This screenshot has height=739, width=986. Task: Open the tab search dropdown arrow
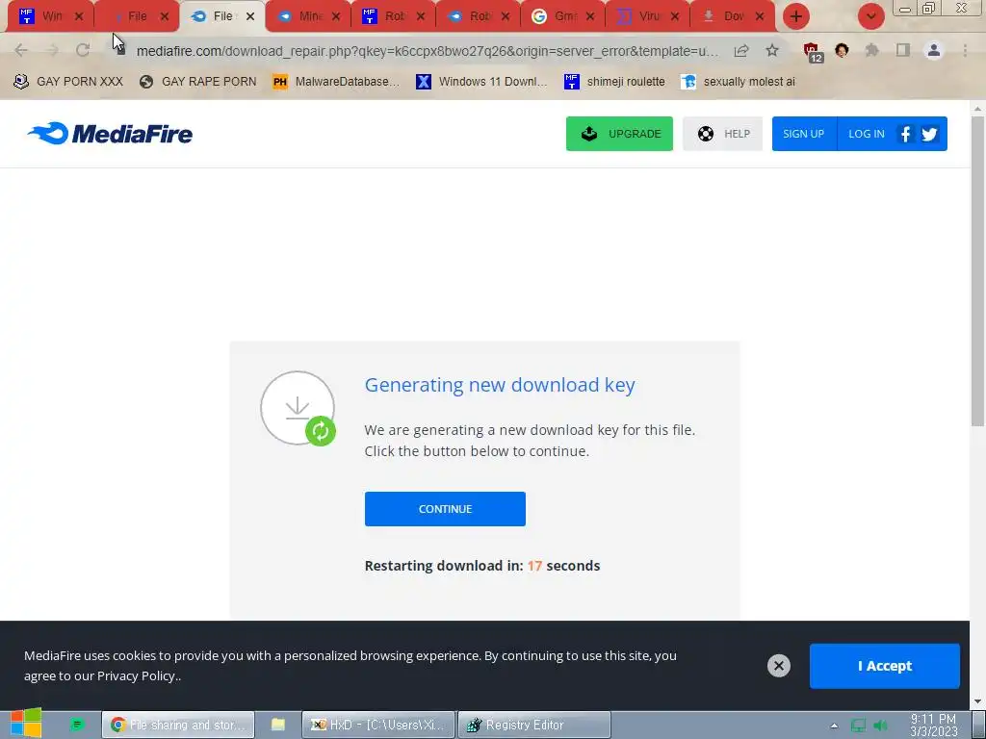tap(870, 16)
